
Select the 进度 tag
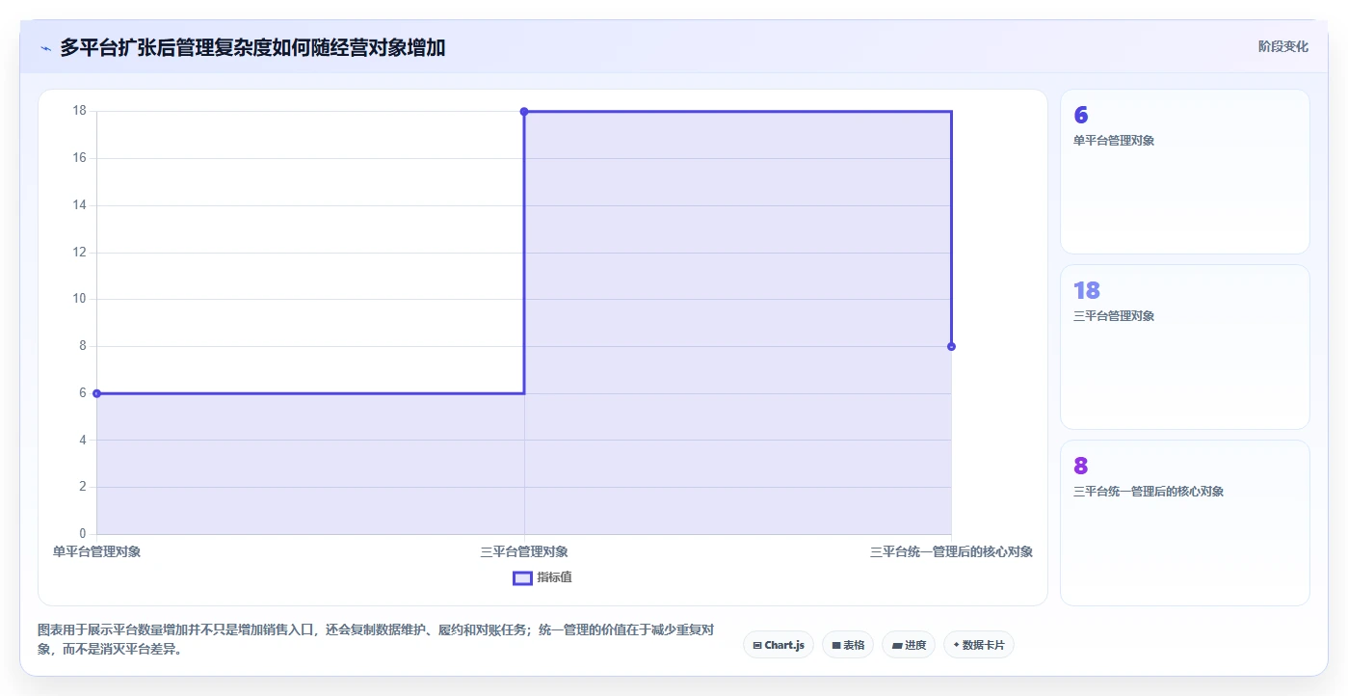pos(909,645)
